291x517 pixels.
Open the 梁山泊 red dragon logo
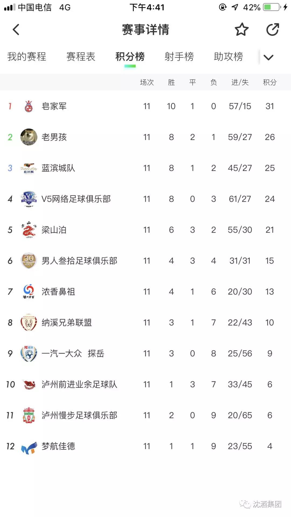pyautogui.click(x=29, y=230)
